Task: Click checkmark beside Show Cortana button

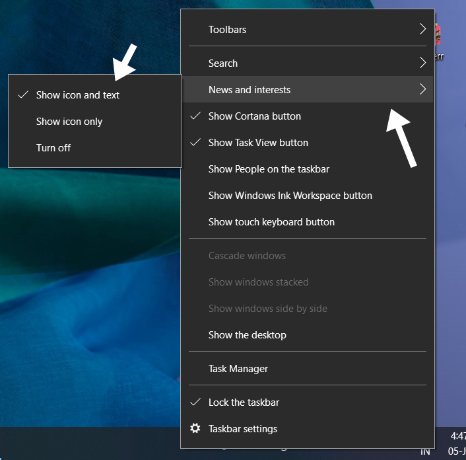Action: pyautogui.click(x=195, y=116)
